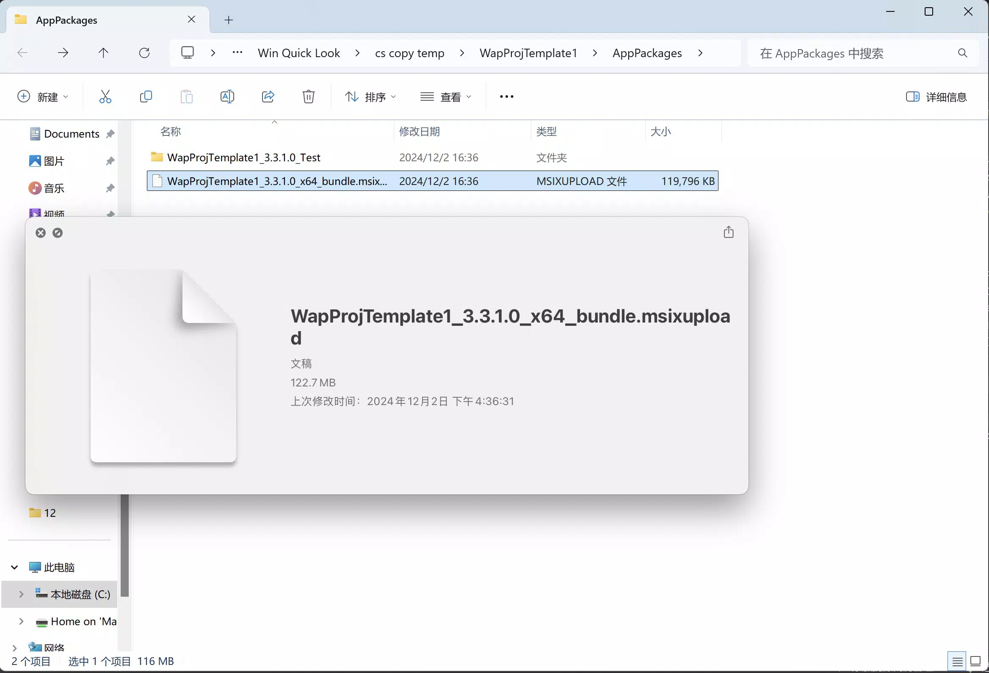Open the 新建 dropdown menu
This screenshot has width=989, height=673.
point(43,97)
